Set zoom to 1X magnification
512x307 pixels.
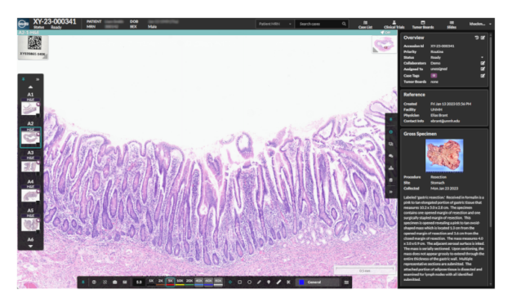click(x=151, y=282)
